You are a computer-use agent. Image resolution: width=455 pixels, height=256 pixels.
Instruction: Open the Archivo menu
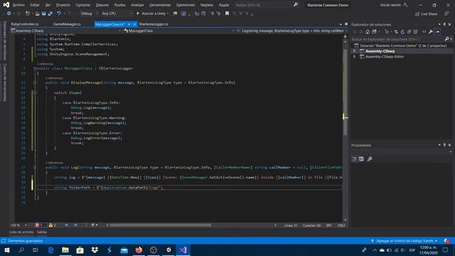pyautogui.click(x=18, y=5)
